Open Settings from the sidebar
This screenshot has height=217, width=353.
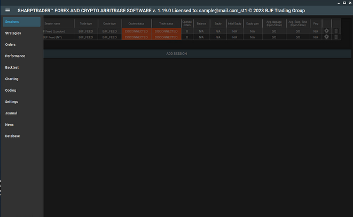point(21,101)
